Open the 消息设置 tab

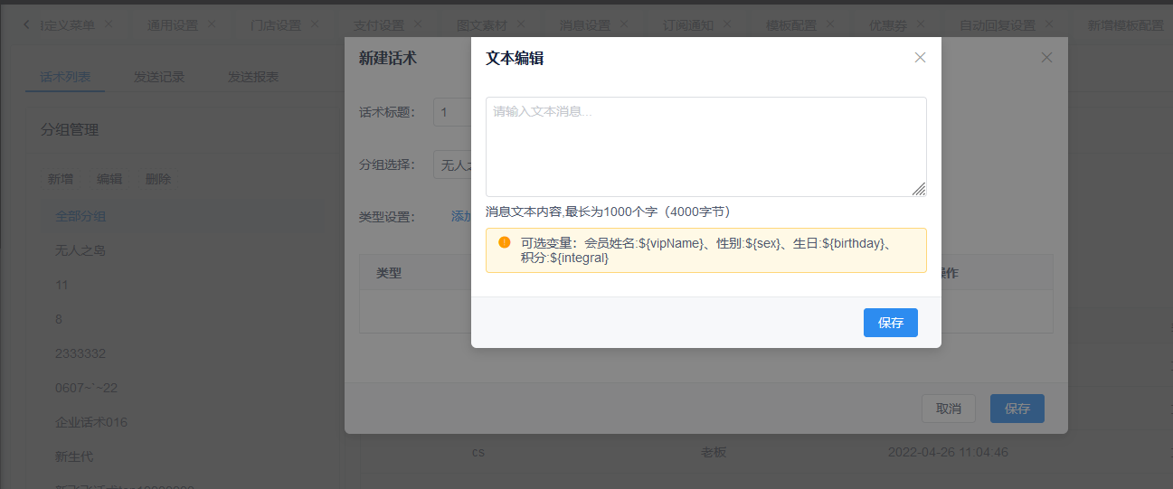584,25
